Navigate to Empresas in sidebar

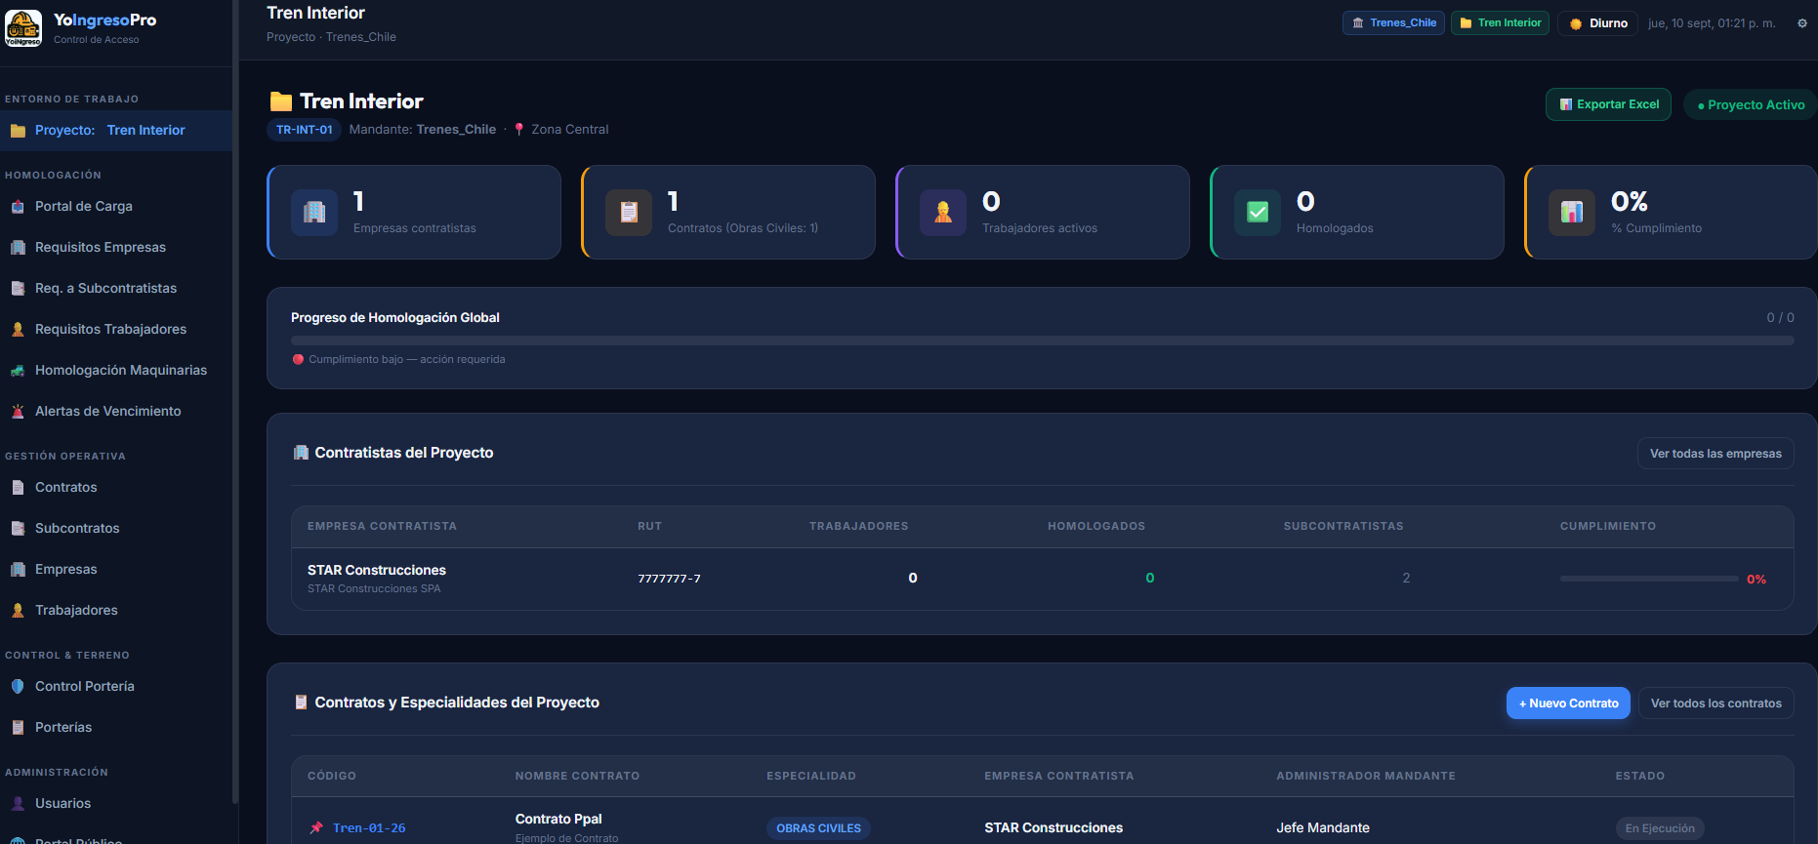point(116,570)
